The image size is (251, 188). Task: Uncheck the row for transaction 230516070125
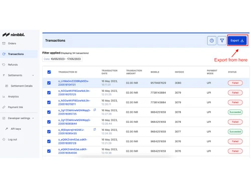point(49,93)
